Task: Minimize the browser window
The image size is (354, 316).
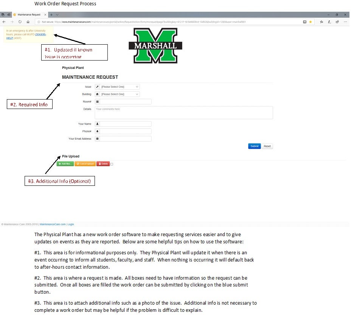Action: (x=329, y=15)
